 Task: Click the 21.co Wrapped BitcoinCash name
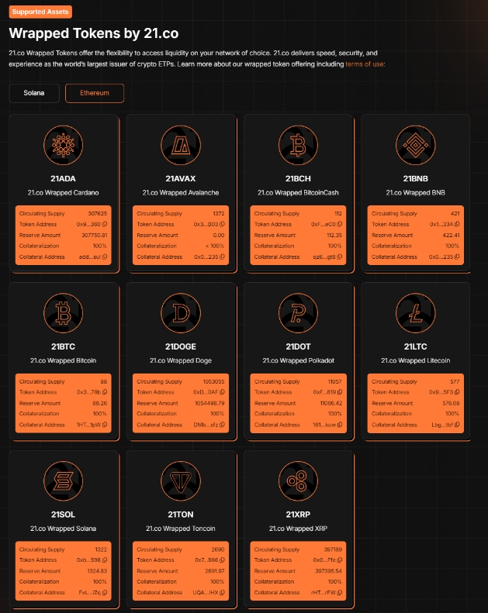click(298, 193)
